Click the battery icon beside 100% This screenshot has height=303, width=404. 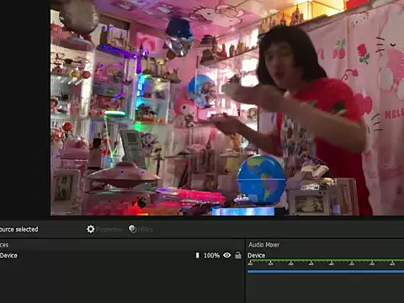point(197,255)
